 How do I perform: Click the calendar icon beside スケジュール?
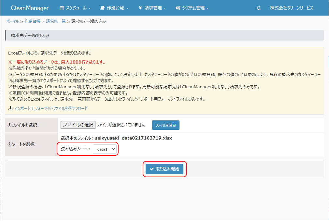pyautogui.click(x=62, y=8)
